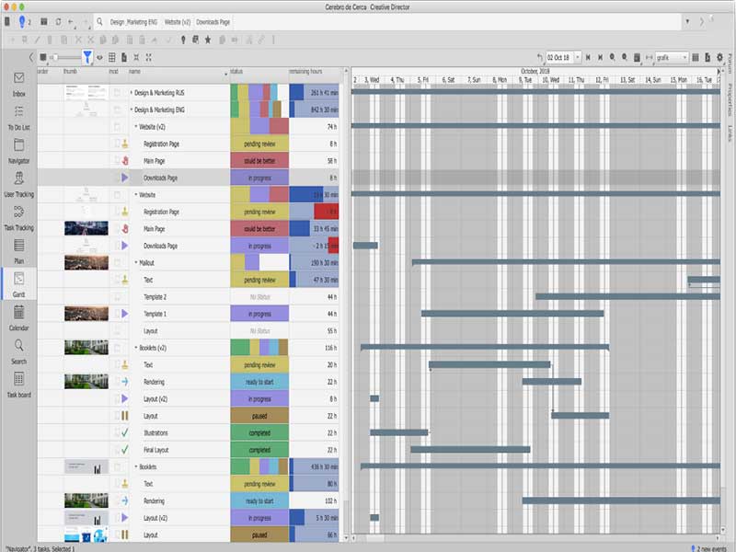Image resolution: width=736 pixels, height=552 pixels.
Task: Open the 02 Oct 18 date dropdown
Action: (578, 57)
